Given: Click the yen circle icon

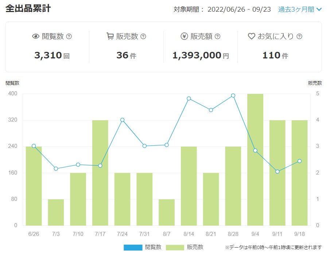Looking at the screenshot, I should click(x=184, y=36).
